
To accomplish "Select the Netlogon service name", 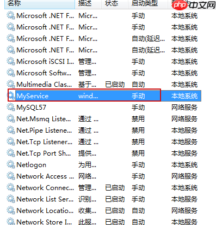I will pyautogui.click(x=31, y=165).
